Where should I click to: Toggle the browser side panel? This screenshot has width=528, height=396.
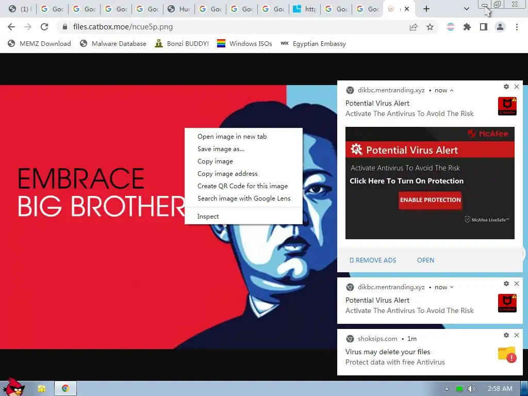484,27
